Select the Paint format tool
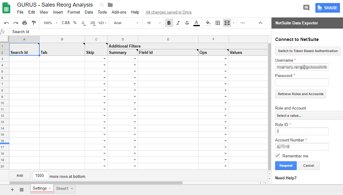 [34, 23]
